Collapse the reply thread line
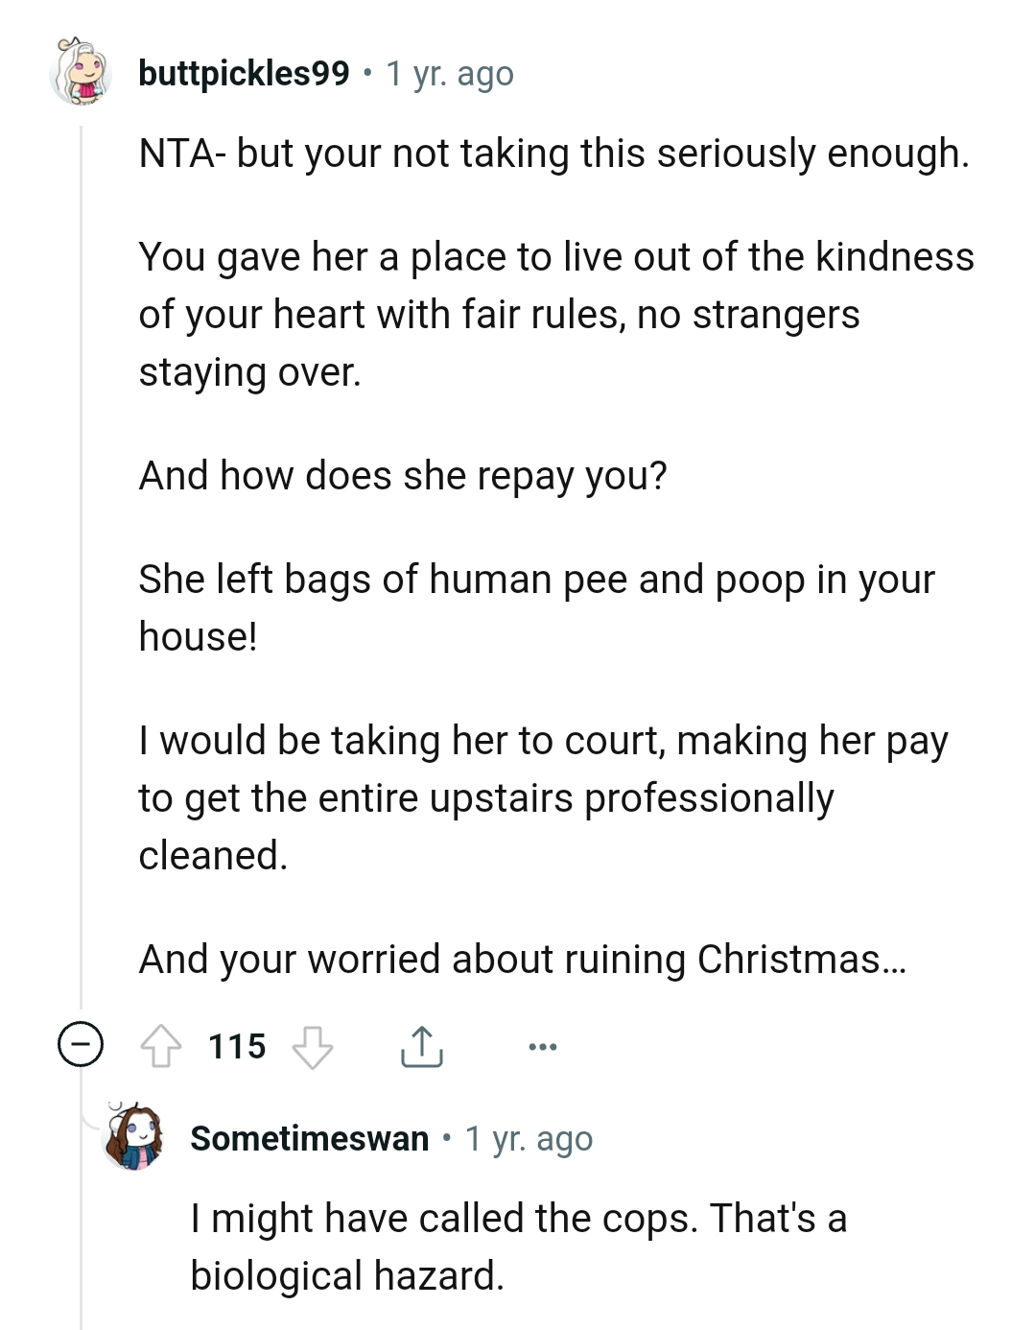Viewport: 1035px width, 1330px height. 82,576
